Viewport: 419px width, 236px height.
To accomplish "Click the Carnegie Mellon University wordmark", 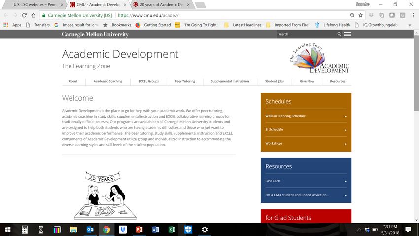I will pos(95,34).
